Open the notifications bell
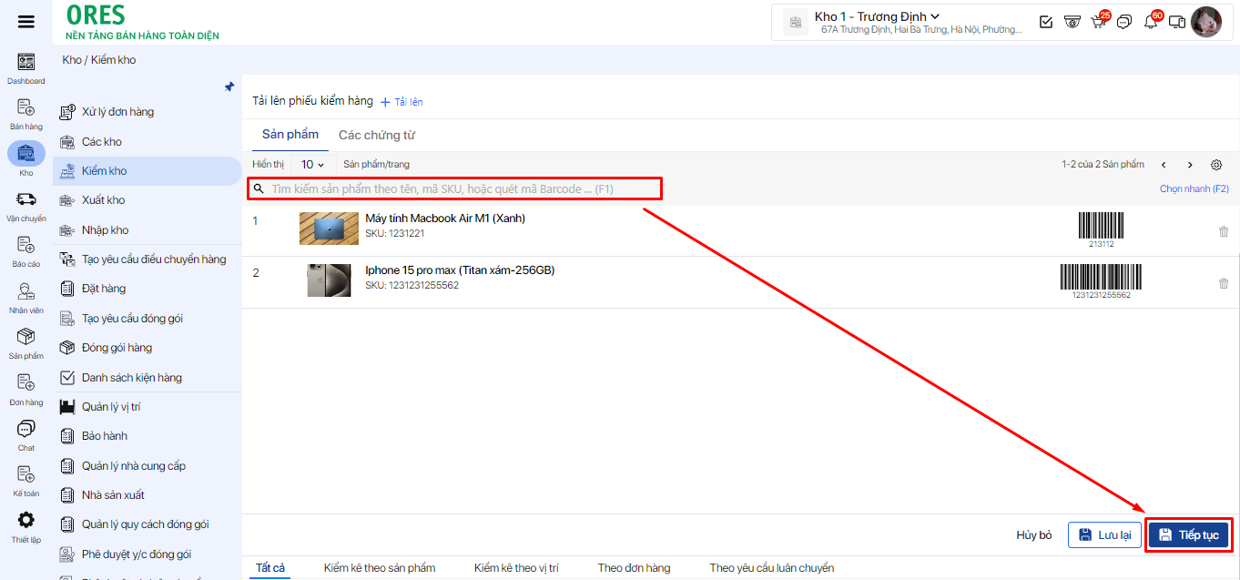The width and height of the screenshot is (1240, 580). [1151, 22]
